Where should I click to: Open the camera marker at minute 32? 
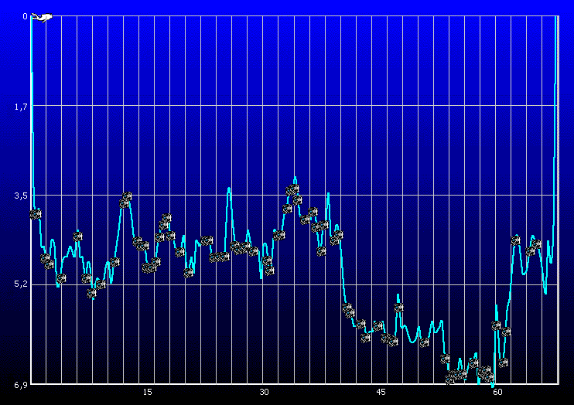pos(279,235)
